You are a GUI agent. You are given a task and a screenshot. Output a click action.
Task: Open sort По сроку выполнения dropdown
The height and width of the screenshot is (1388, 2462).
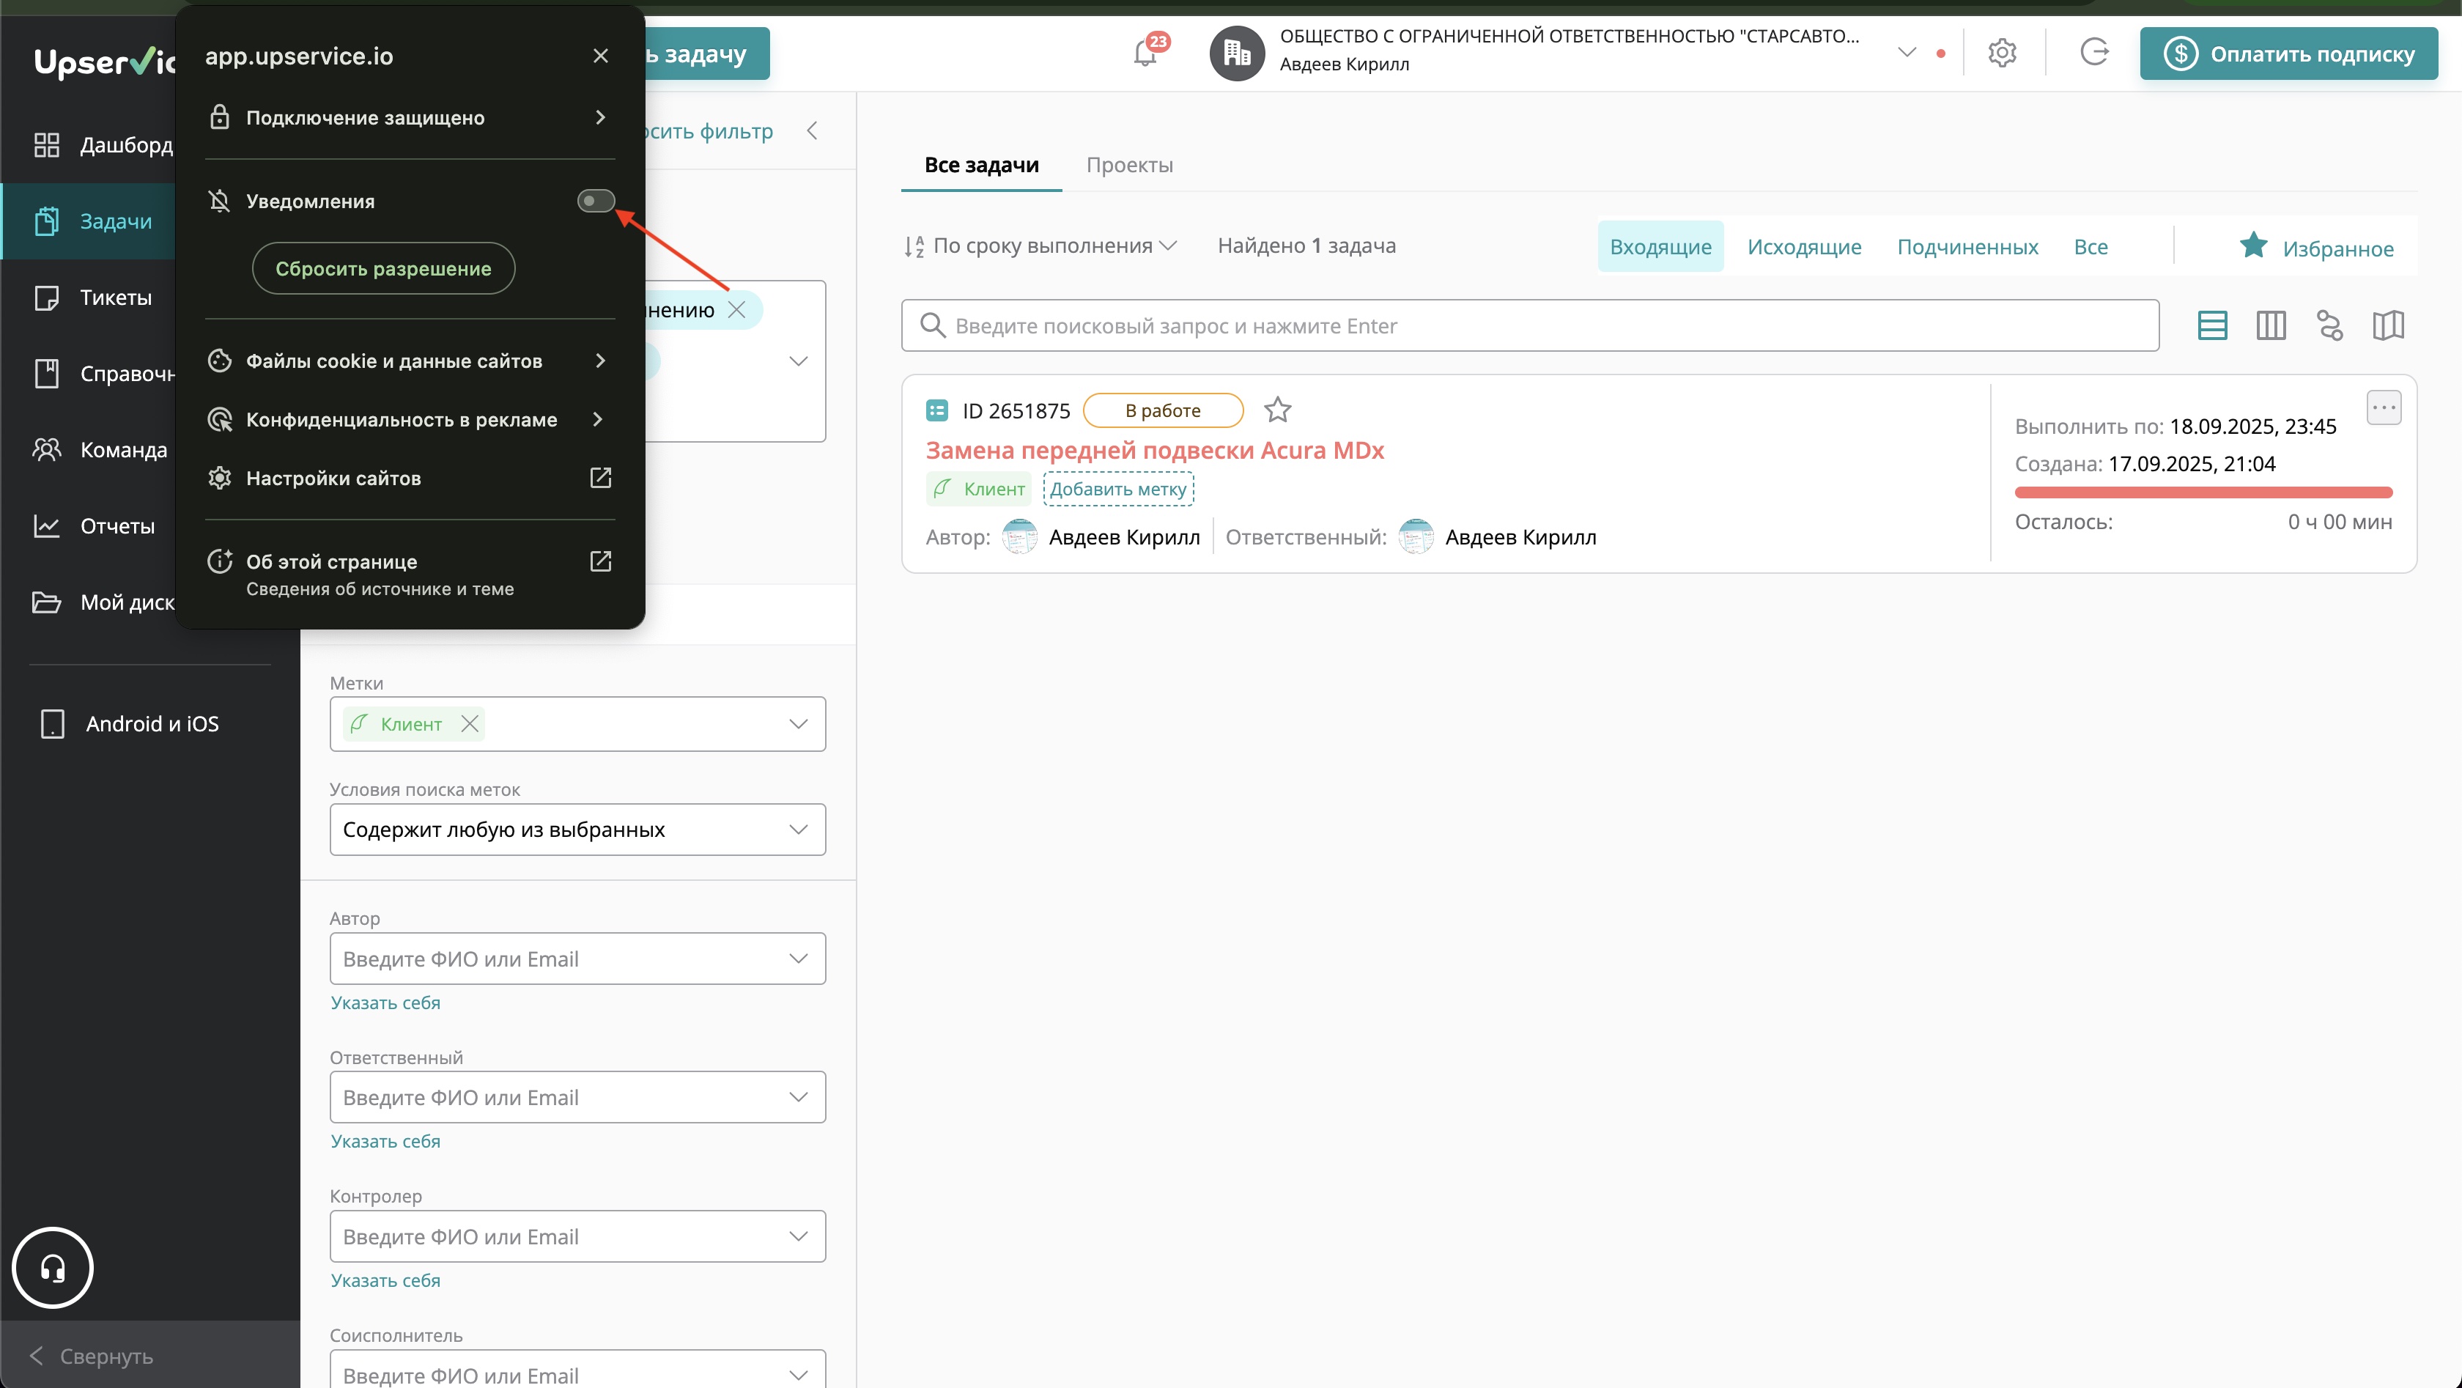point(1042,246)
